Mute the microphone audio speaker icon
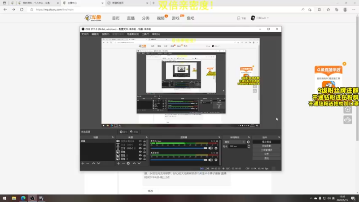This screenshot has height=202, width=359. pos(210,148)
